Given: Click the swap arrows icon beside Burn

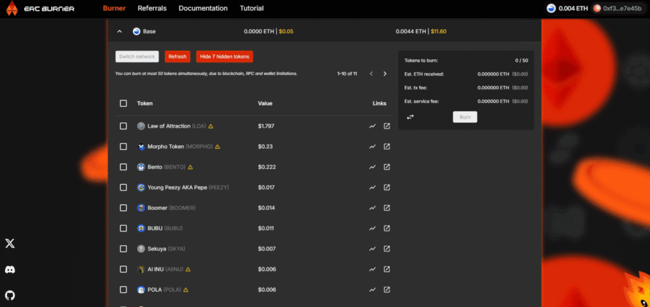Looking at the screenshot, I should 410,118.
